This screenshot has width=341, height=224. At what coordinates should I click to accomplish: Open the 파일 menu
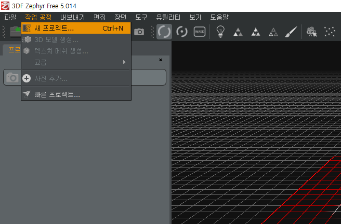click(x=10, y=17)
